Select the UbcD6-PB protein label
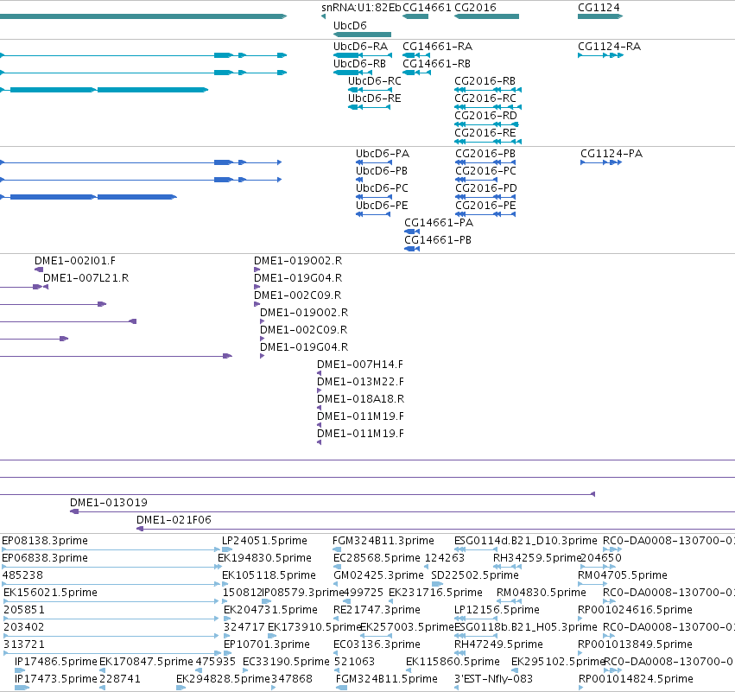The height and width of the screenshot is (692, 735). click(382, 171)
